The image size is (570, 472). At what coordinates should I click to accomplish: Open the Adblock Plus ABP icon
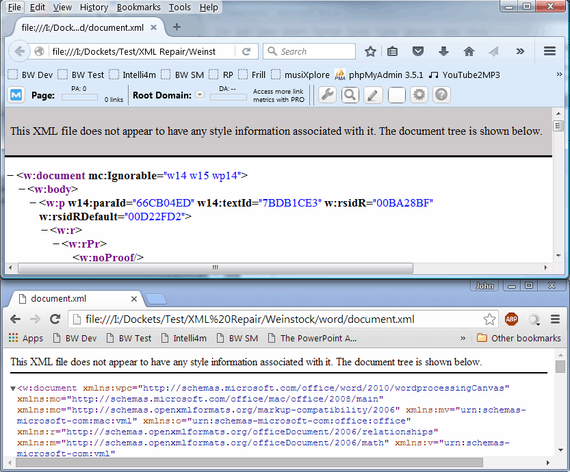(x=511, y=319)
